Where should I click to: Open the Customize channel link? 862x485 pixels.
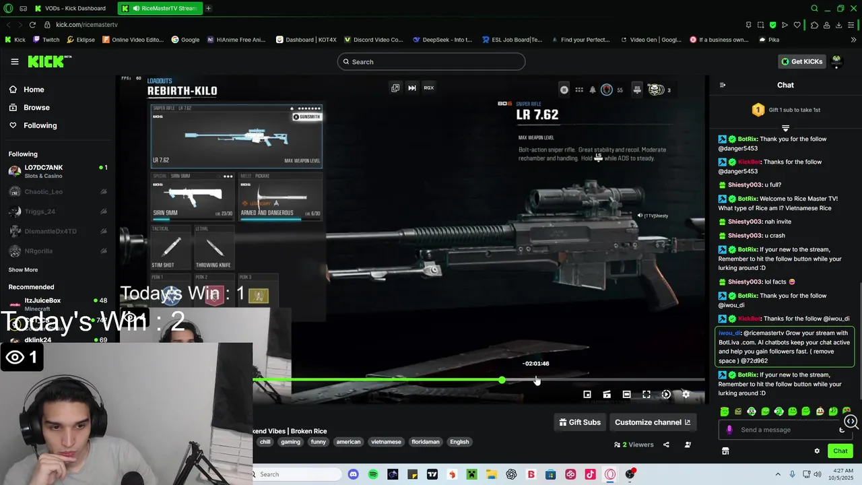652,422
